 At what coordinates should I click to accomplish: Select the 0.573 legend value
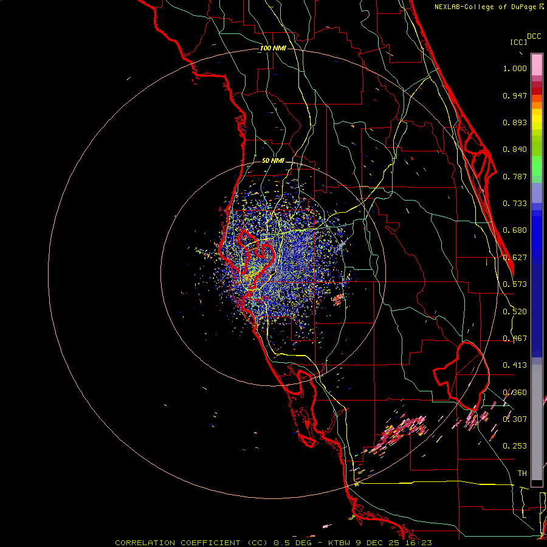pyautogui.click(x=515, y=284)
